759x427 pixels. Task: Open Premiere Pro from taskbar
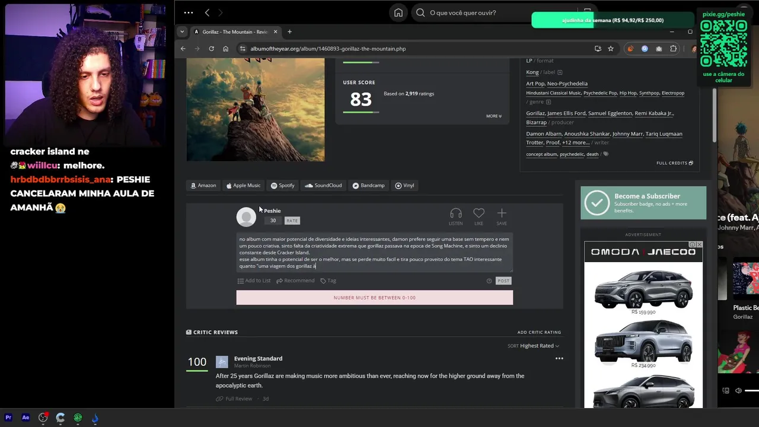tap(8, 418)
